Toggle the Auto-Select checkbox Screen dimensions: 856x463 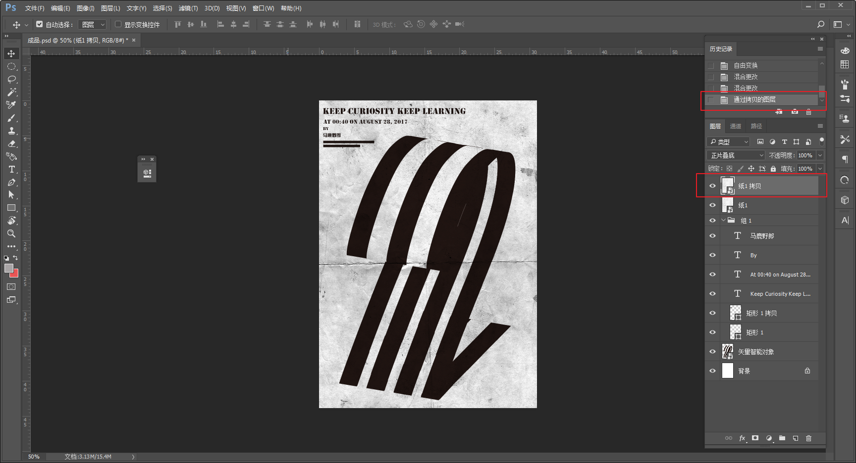[x=40, y=24]
